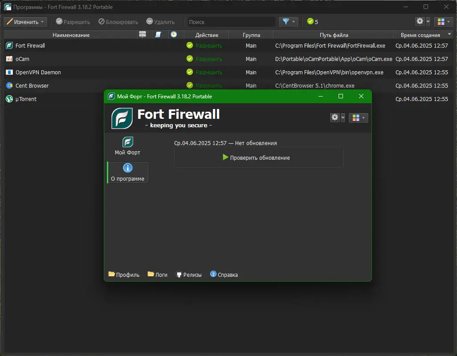Screen dimensions: 457x356
Task: Click the Проверить обновление button
Action: 259,158
